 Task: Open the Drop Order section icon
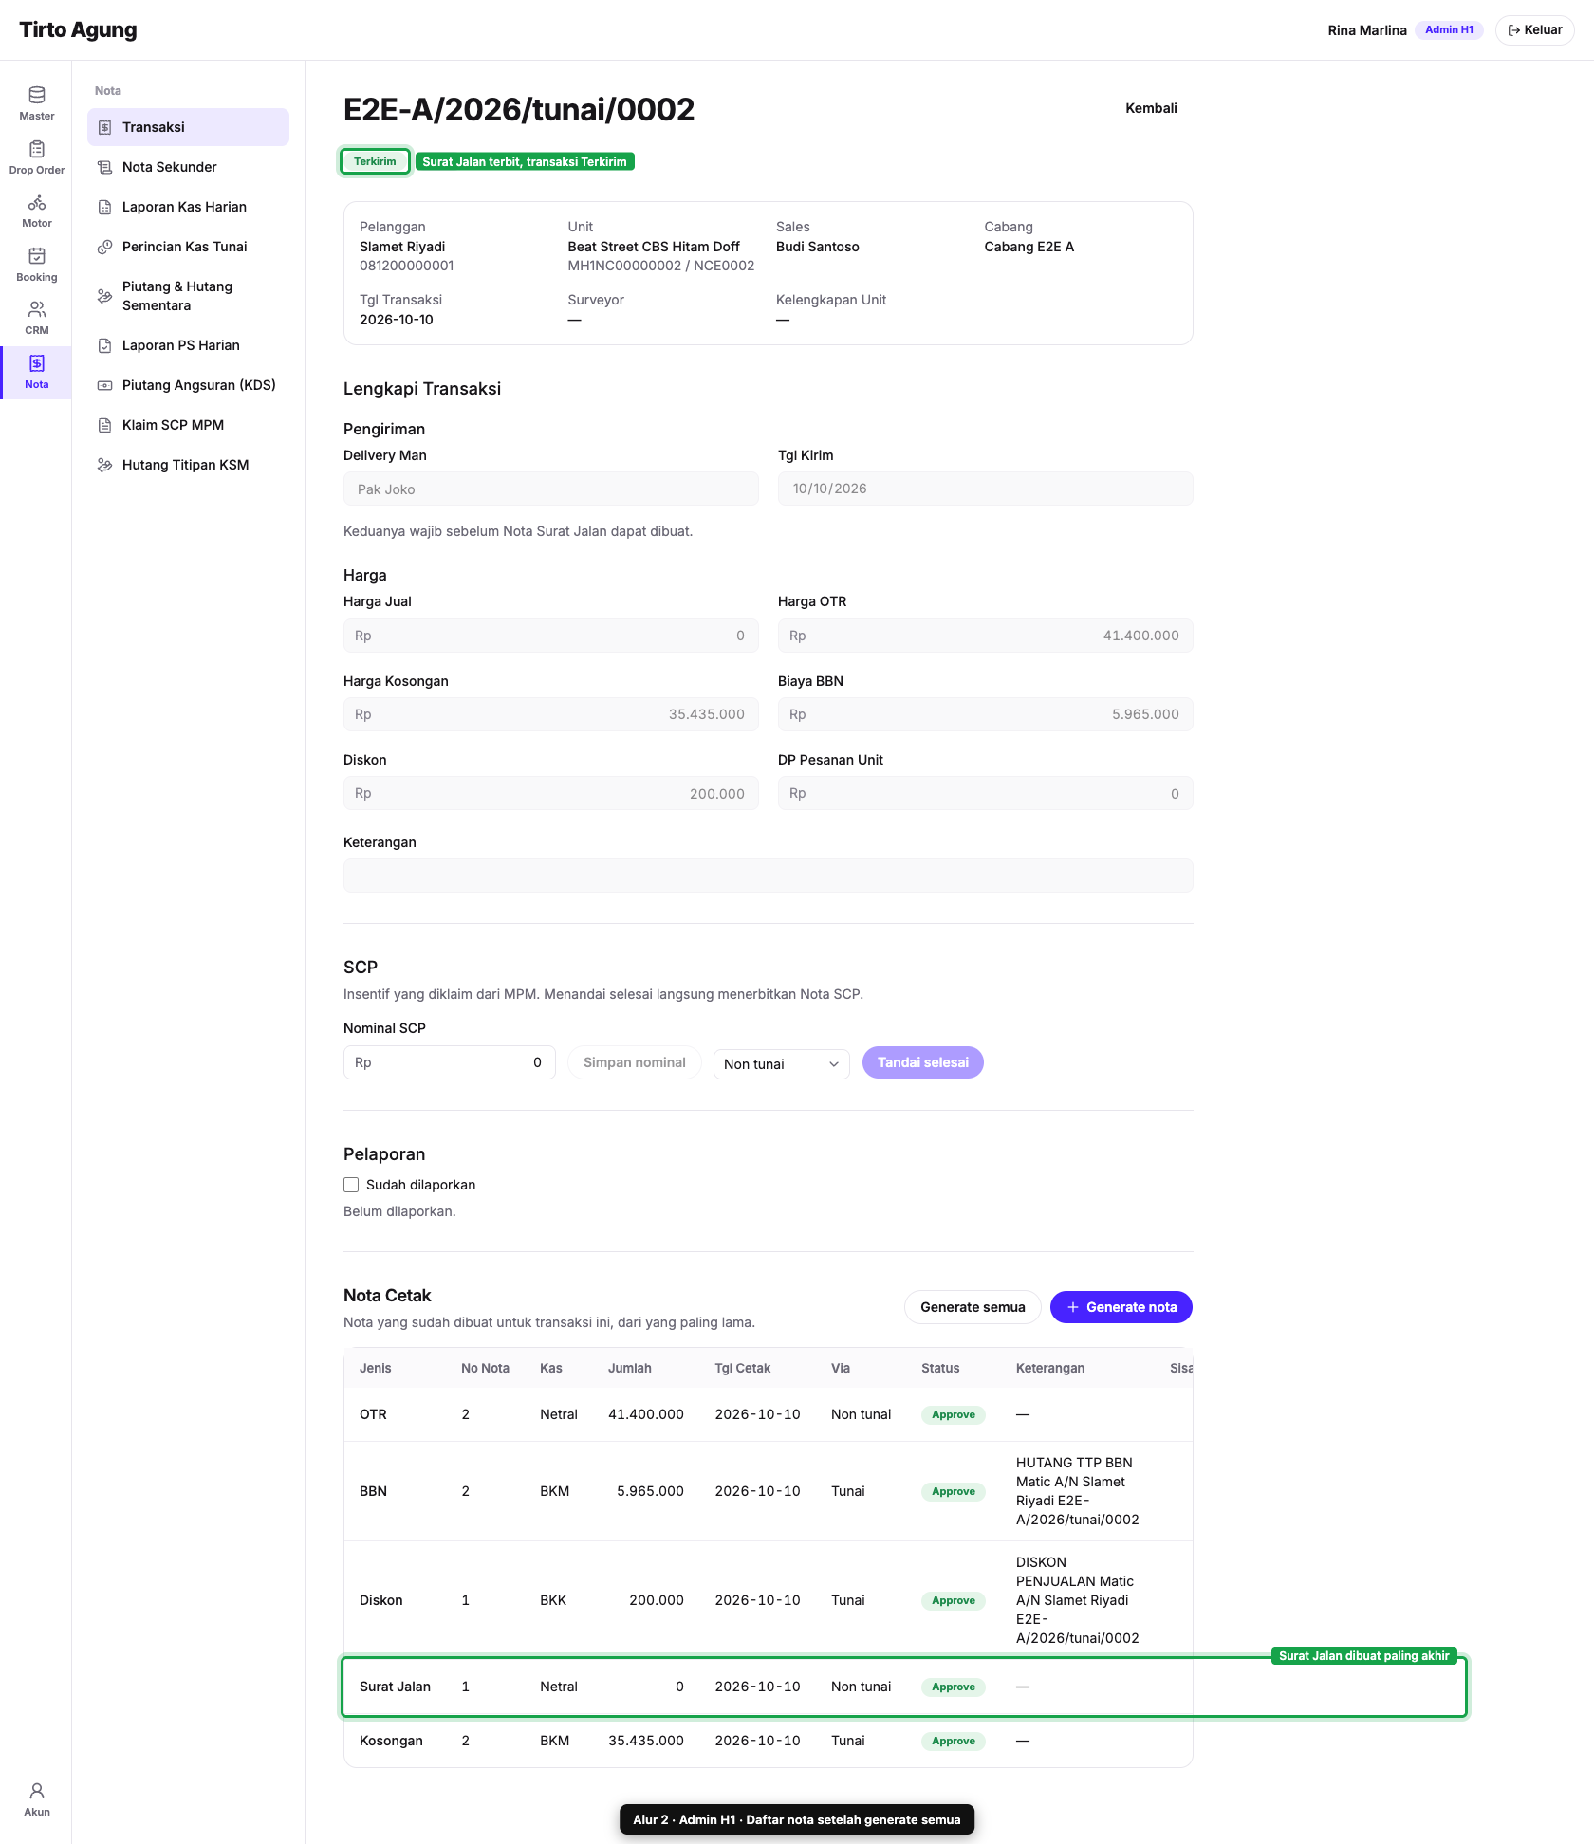[x=37, y=149]
